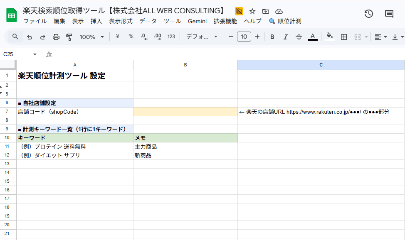Open version history clock icon

pyautogui.click(x=368, y=14)
